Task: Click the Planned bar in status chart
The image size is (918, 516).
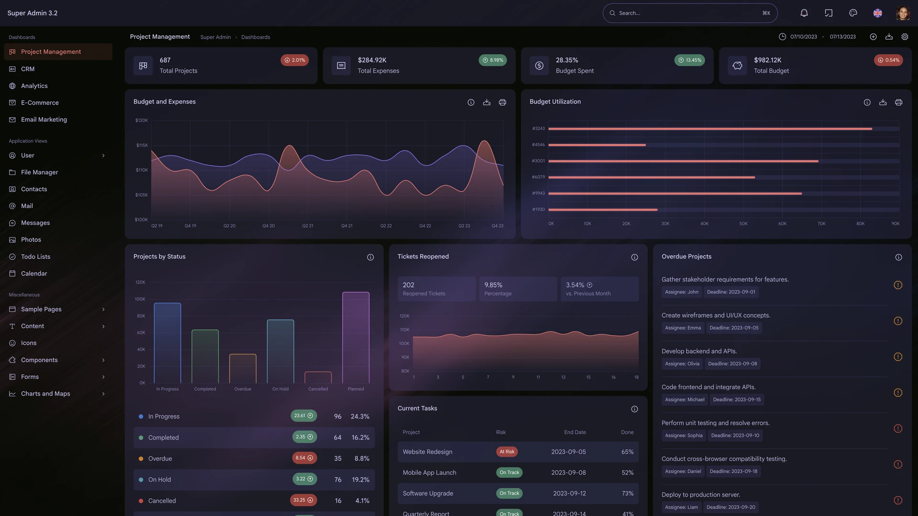Action: coord(356,337)
